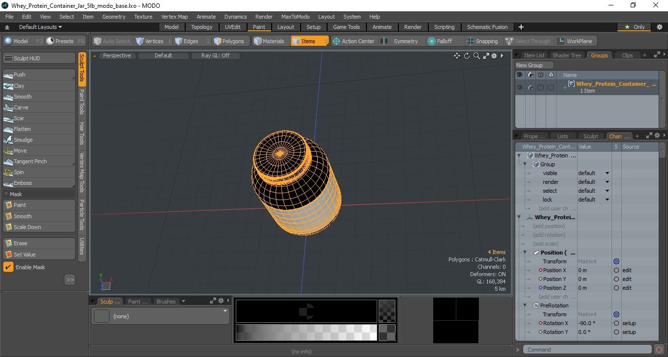Open the viewport settings gear

(494, 56)
